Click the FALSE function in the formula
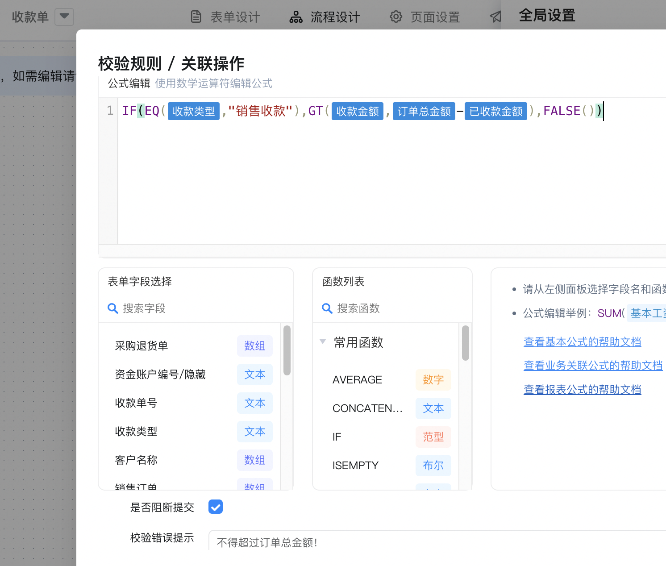 pos(562,111)
